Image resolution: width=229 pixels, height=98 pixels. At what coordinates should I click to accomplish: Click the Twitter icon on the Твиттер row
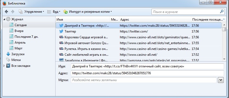coord(61,31)
